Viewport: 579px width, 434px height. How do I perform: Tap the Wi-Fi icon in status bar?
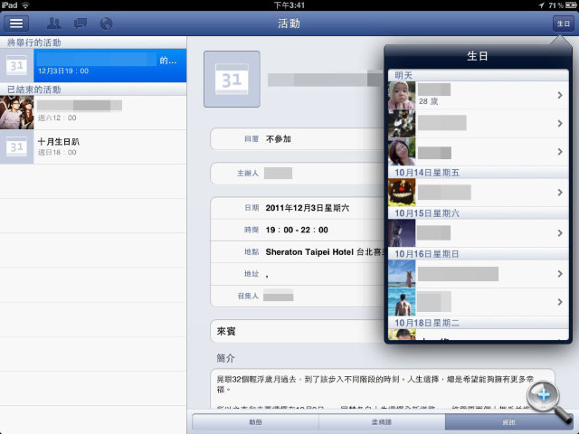[x=25, y=5]
